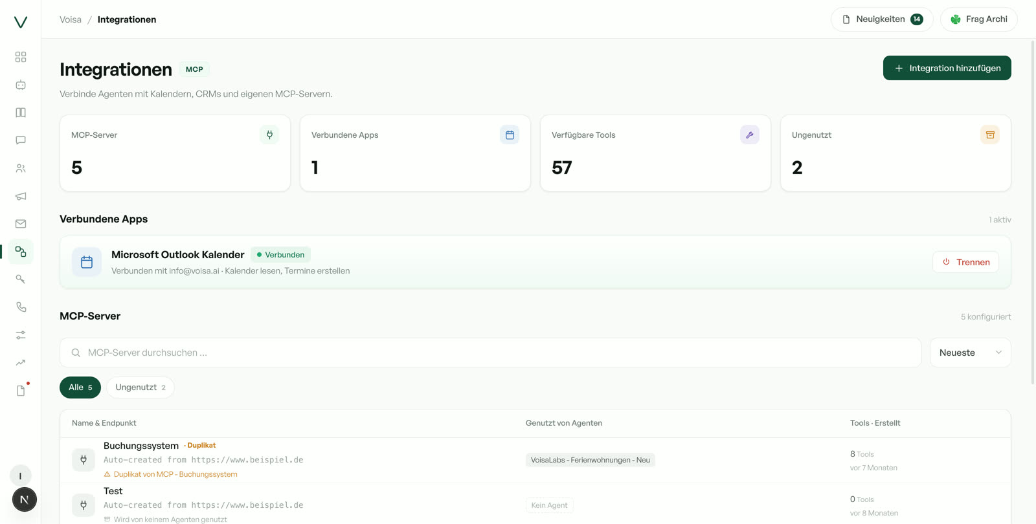
Task: Open the analytics trend line icon
Action: pyautogui.click(x=21, y=363)
